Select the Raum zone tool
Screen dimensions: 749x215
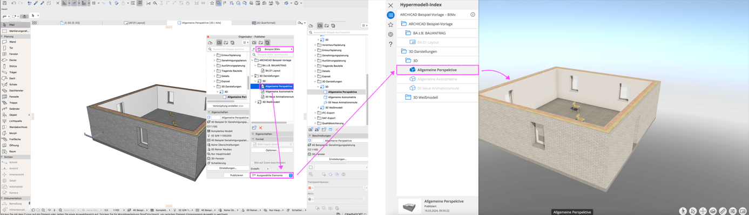pos(15,151)
